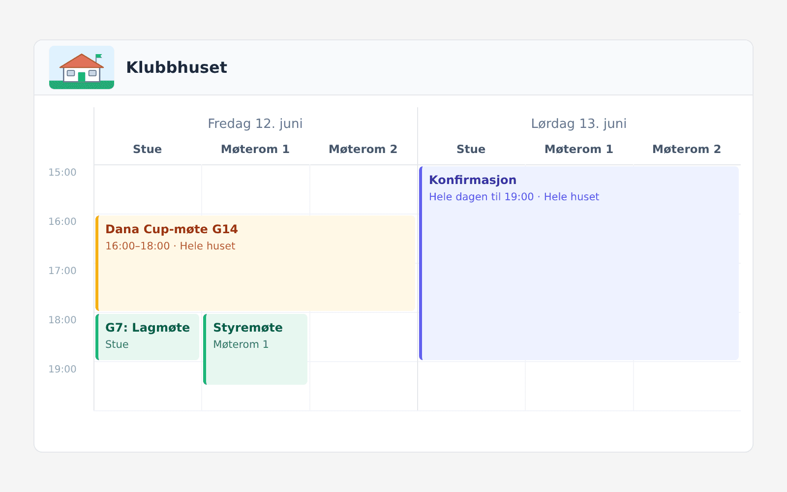Click the 19:00 time label
This screenshot has width=787, height=492.
pyautogui.click(x=62, y=369)
